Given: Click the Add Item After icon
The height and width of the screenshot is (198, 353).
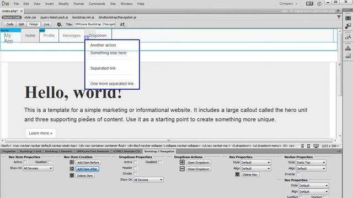Looking at the screenshot, I should coord(72,169).
